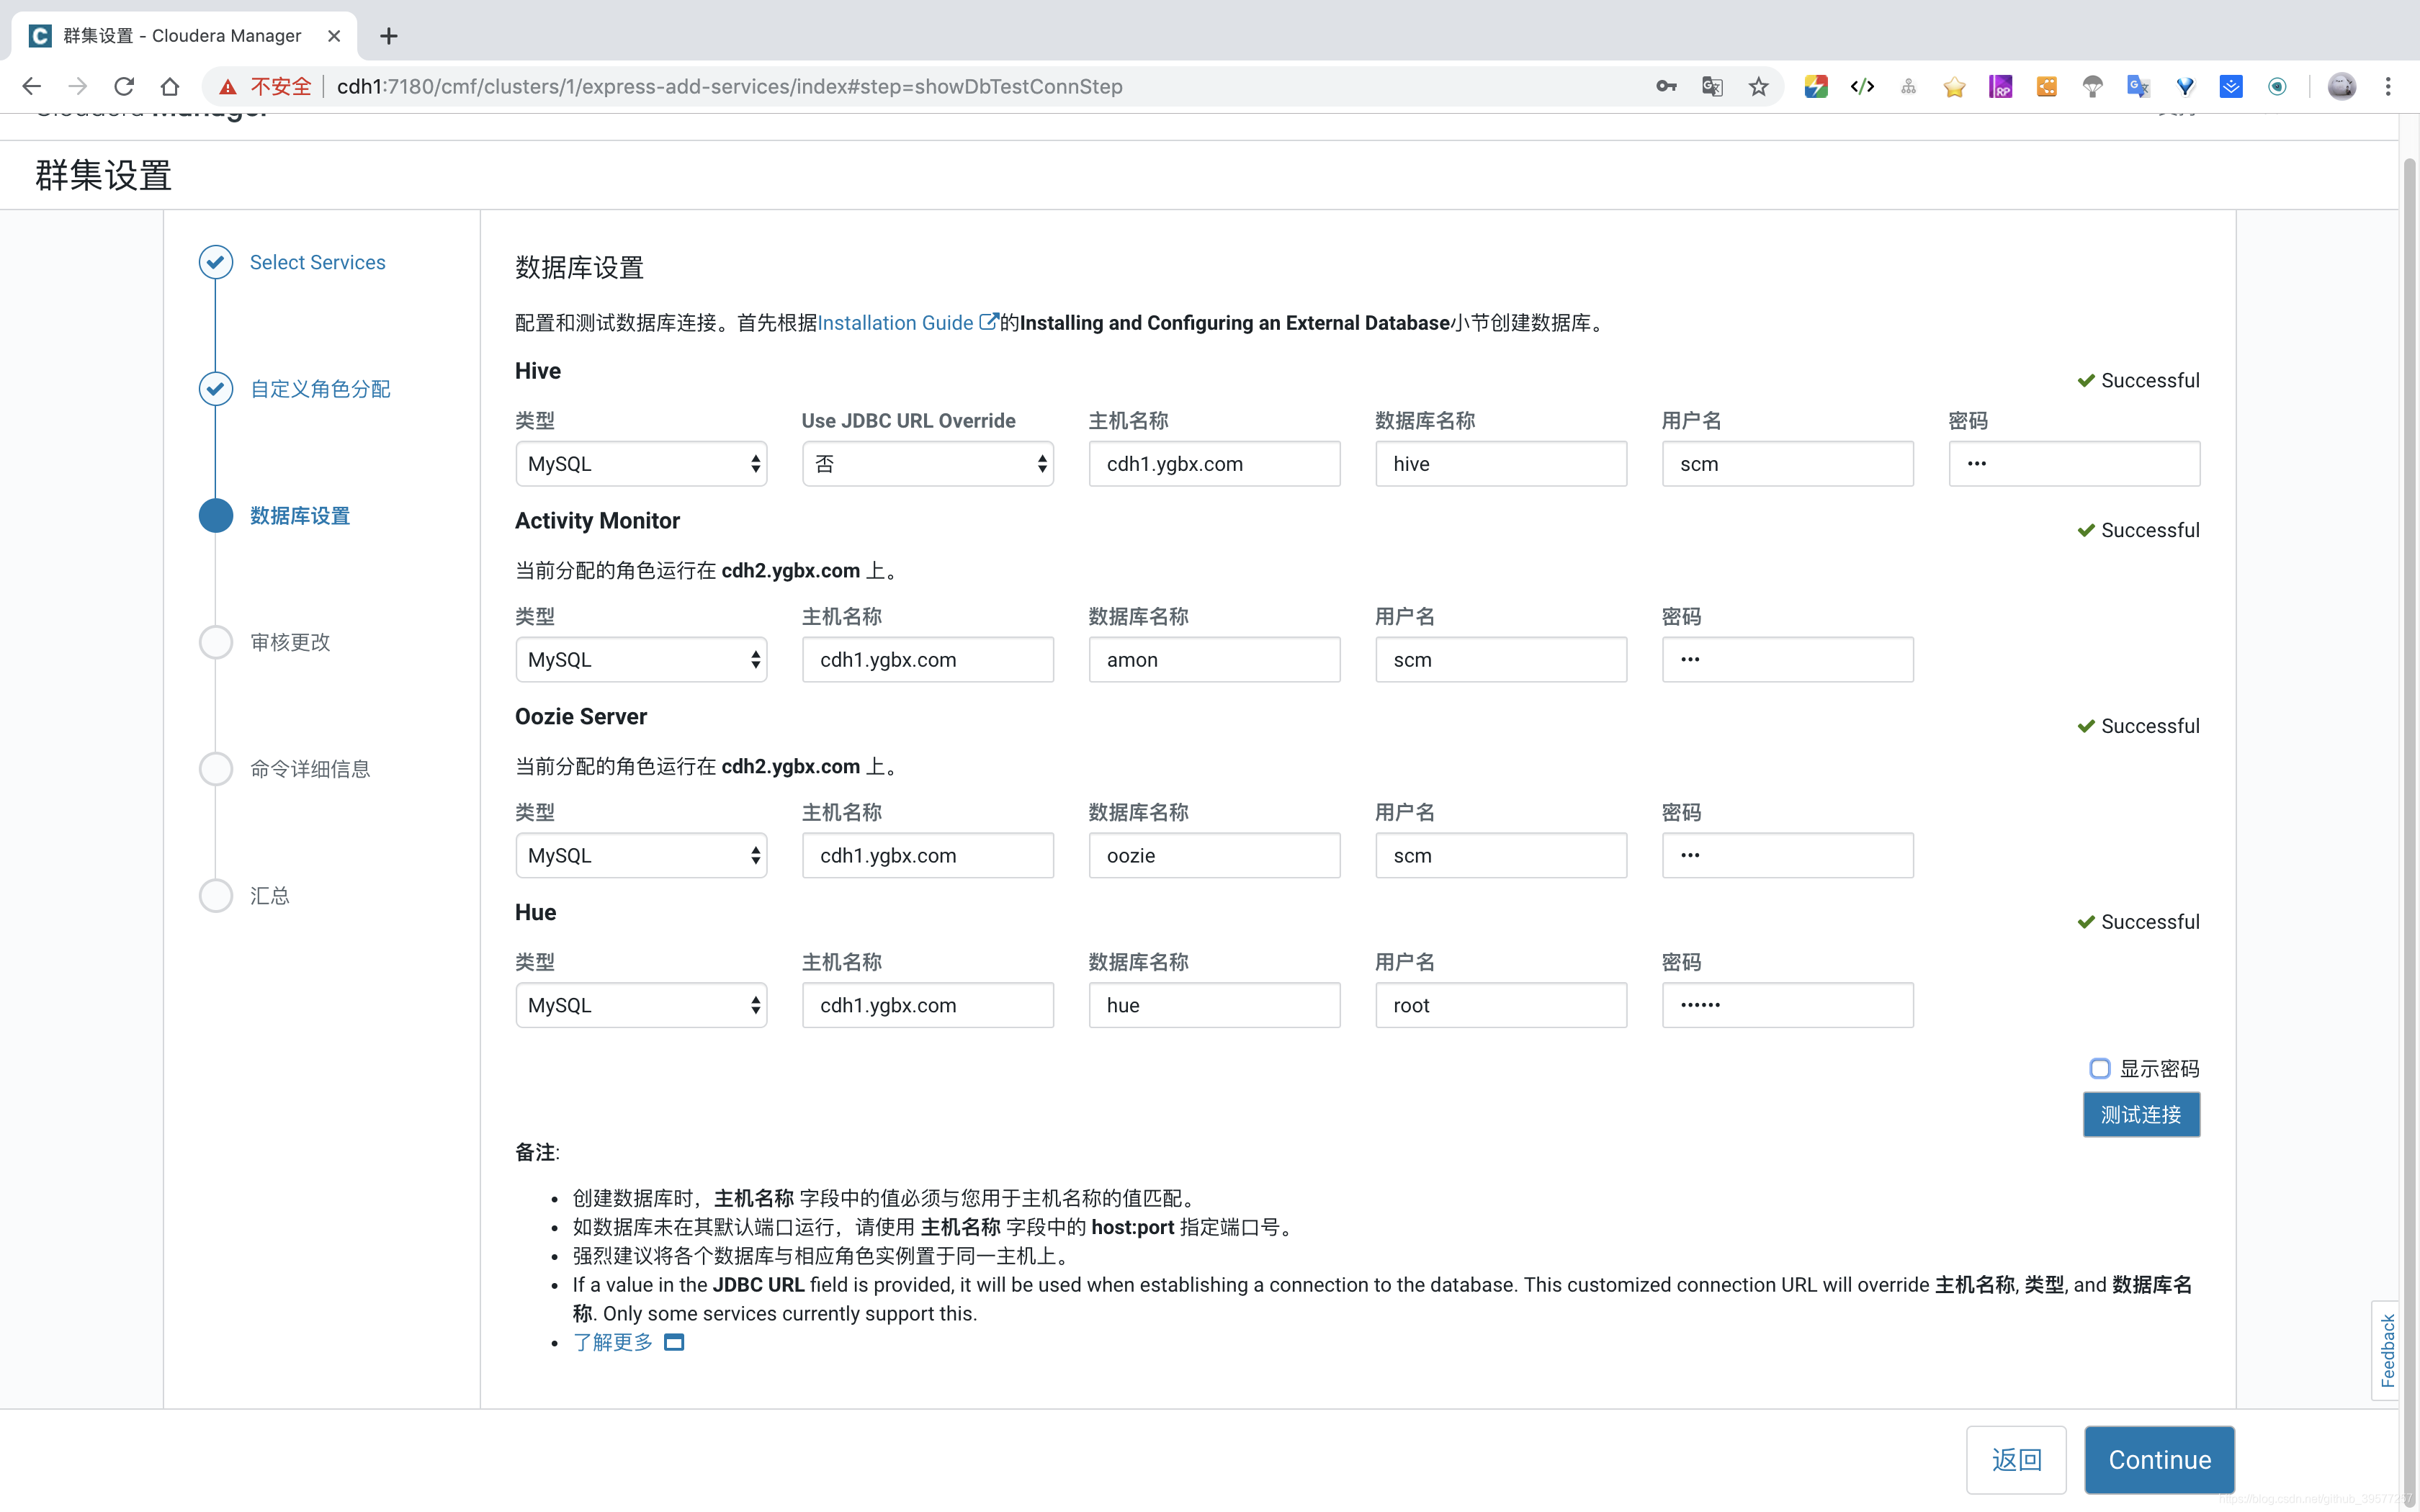Viewport: 2420px width, 1512px height.
Task: Click the Hue 用户名 root field
Action: [x=1500, y=1005]
